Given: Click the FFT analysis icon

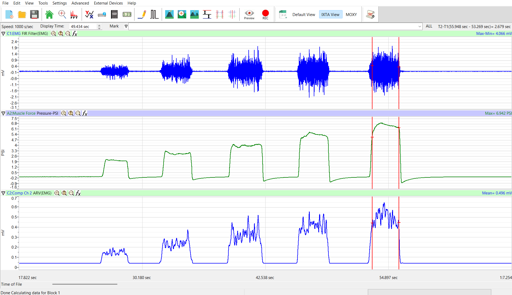Looking at the screenshot, I should click(74, 14).
